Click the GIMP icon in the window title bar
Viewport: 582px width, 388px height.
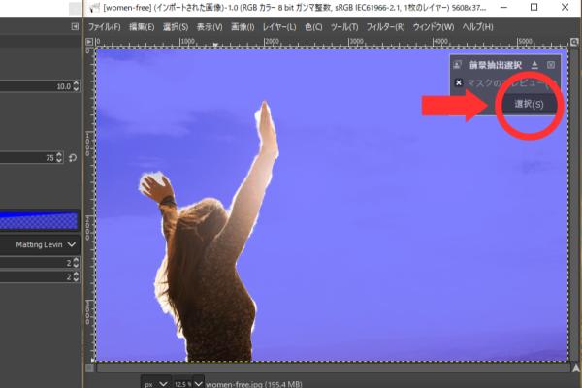pyautogui.click(x=94, y=8)
